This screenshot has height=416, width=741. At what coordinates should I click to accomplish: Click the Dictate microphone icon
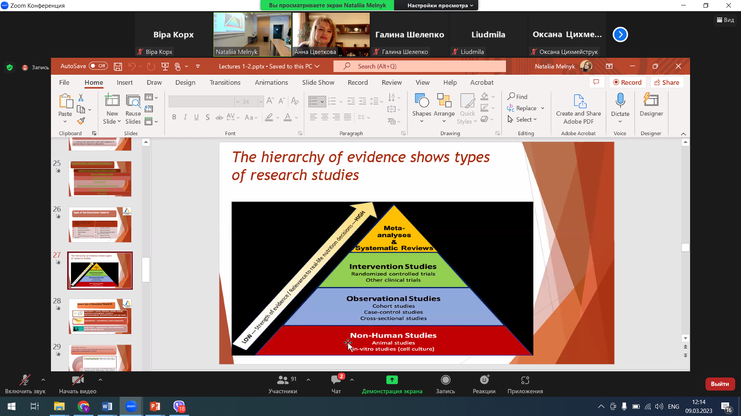click(620, 100)
